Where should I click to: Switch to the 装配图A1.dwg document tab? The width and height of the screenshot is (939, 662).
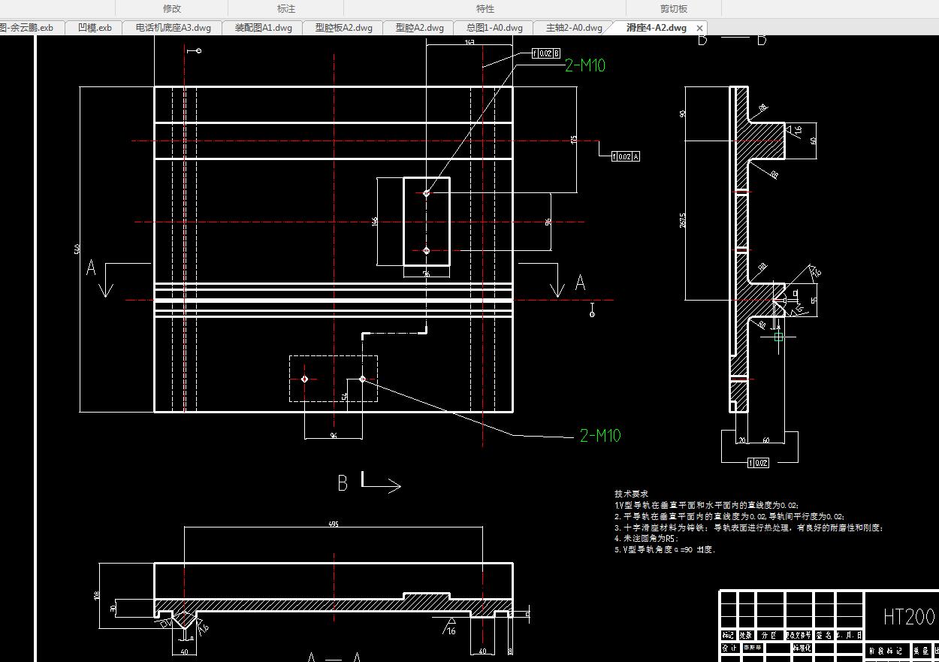pos(263,28)
